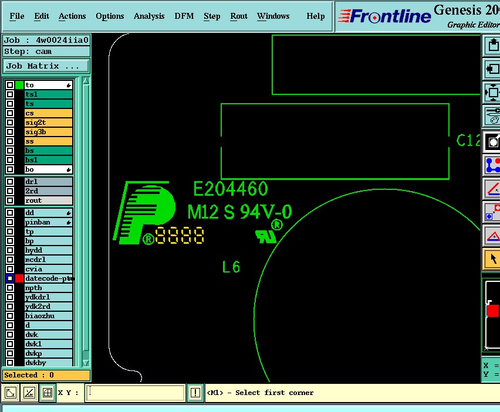The image size is (500, 412).
Task: Select the ydkdrl layer name
Action: pyautogui.click(x=49, y=297)
